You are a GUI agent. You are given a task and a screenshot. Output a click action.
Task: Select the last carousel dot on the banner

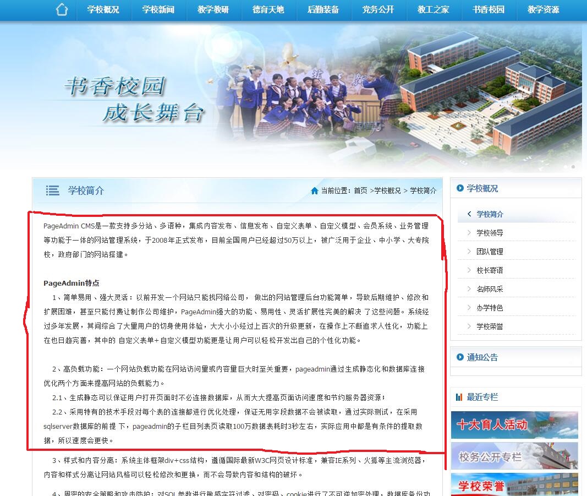click(573, 166)
